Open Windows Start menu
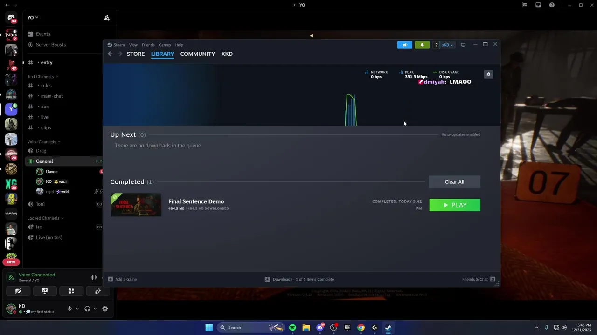Viewport: 597px width, 335px height. [x=209, y=328]
